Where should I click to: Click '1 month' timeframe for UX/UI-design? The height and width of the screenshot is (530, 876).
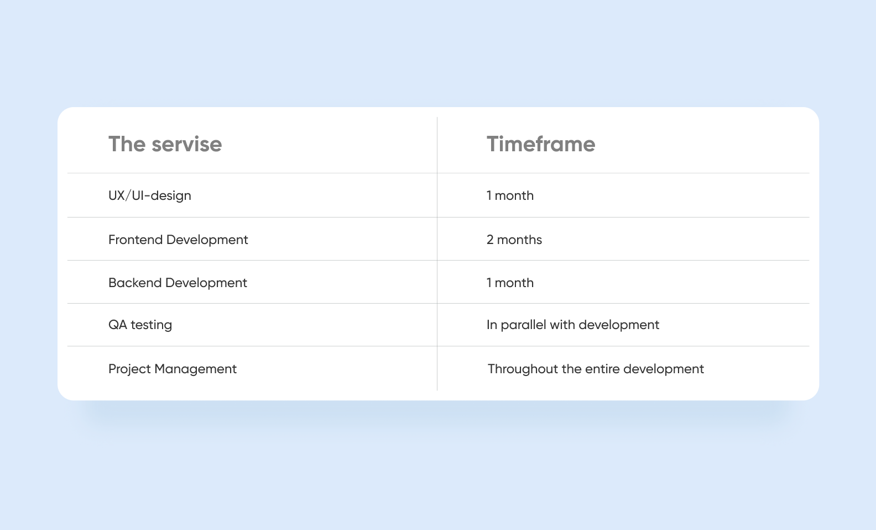510,195
